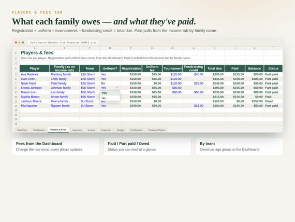295x222 pixels.
Task: Click the 'Patel family' cell
Action: pos(64,84)
